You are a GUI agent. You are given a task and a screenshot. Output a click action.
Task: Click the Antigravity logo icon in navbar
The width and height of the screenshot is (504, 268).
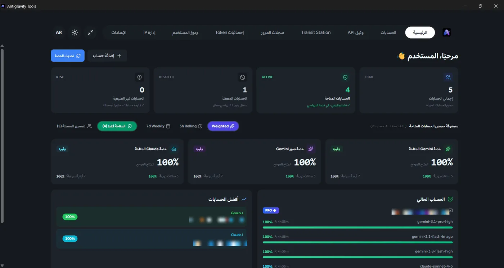point(446,32)
